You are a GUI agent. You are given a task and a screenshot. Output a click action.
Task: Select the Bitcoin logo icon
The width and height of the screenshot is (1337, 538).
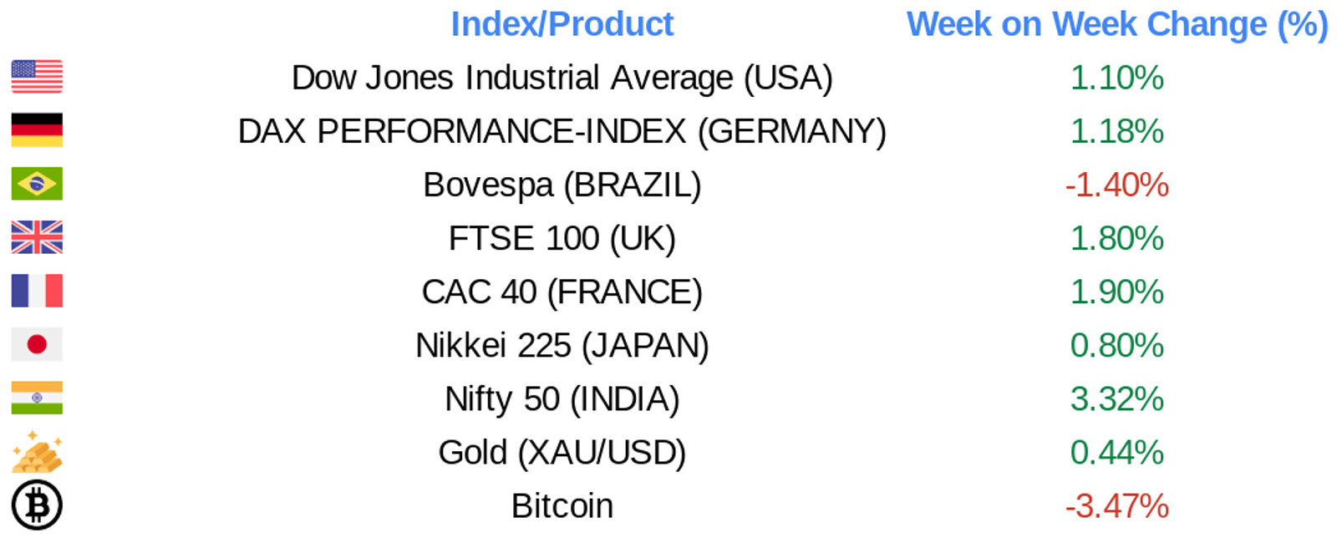[x=37, y=505]
